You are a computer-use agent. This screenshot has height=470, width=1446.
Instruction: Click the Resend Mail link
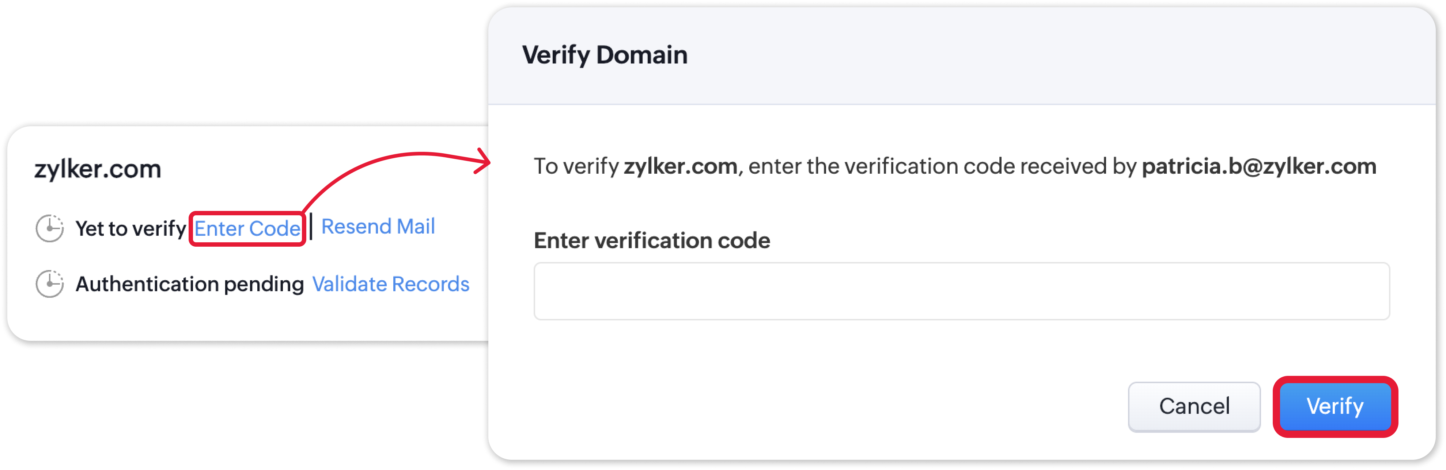[378, 226]
